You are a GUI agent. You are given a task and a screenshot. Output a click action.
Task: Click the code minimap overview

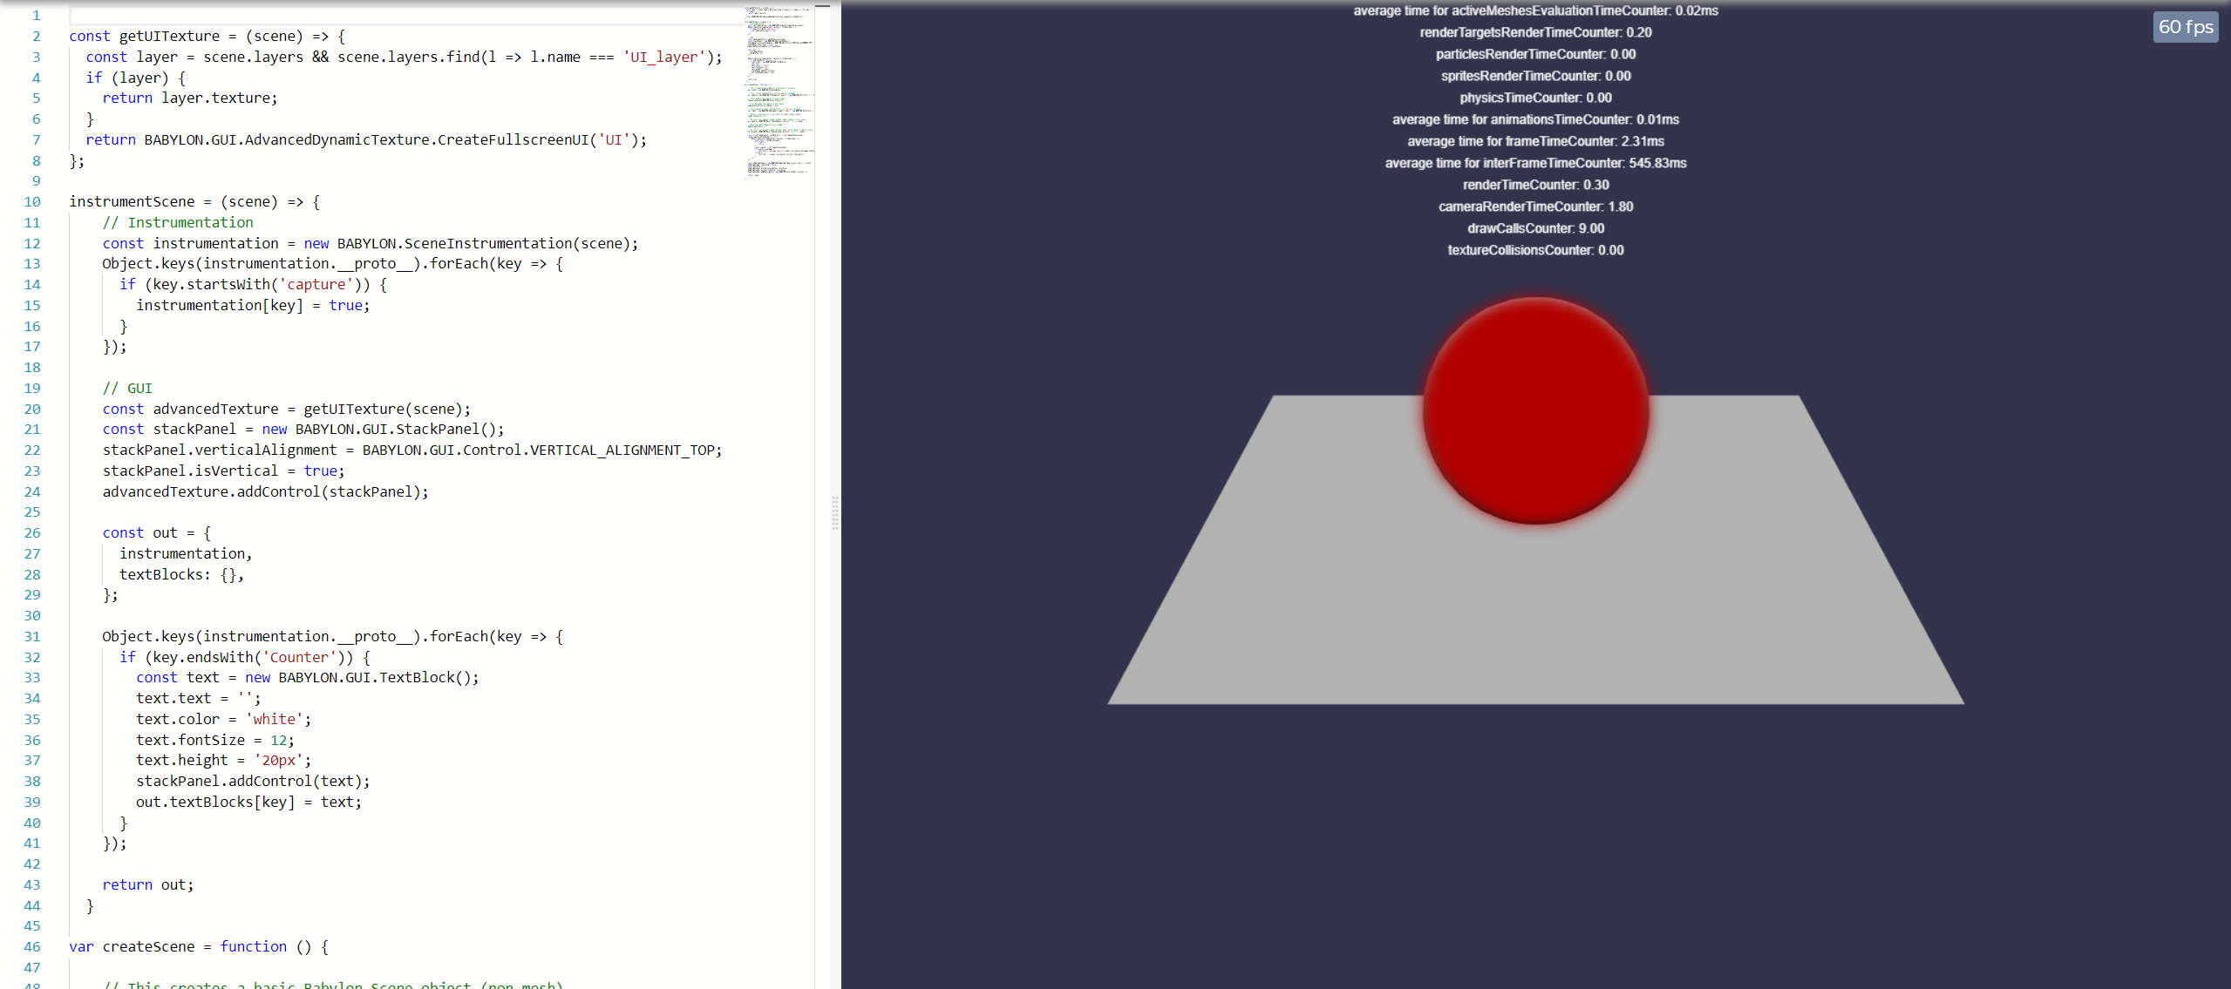779,91
